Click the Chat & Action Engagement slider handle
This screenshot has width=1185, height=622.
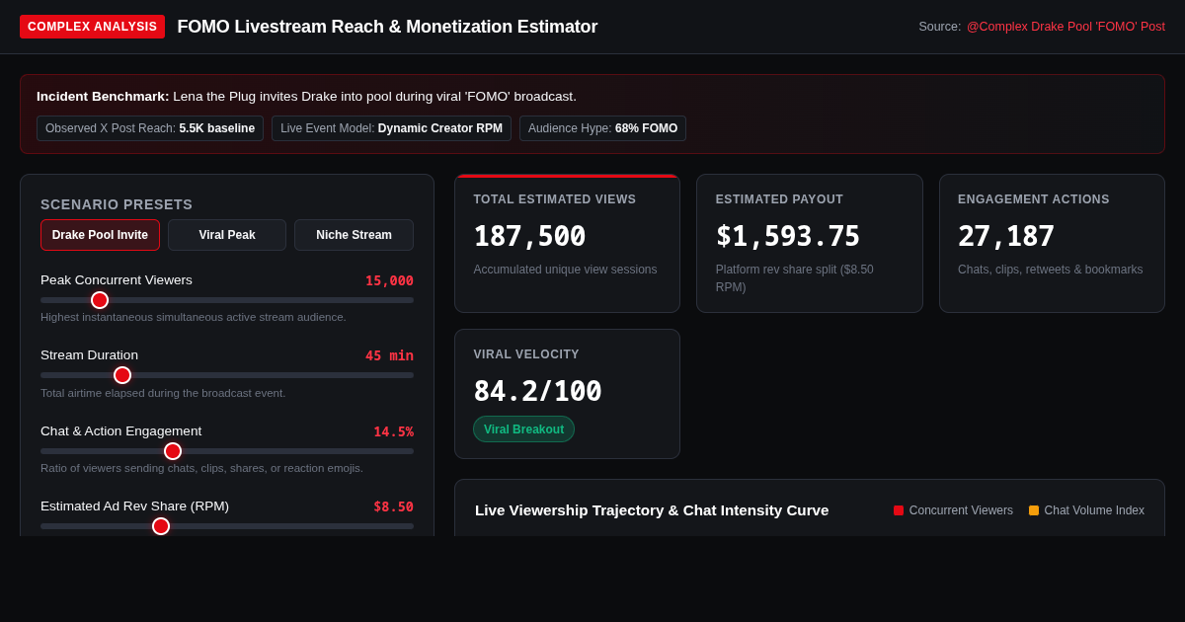(x=173, y=451)
